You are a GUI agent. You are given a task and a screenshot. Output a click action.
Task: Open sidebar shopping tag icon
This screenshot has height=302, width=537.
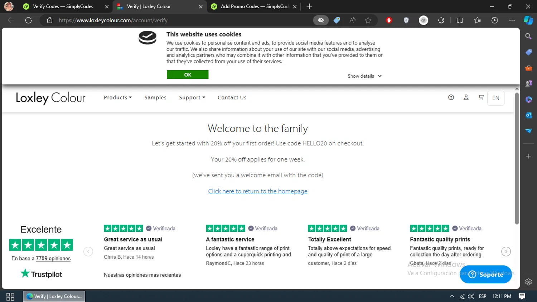point(528,52)
